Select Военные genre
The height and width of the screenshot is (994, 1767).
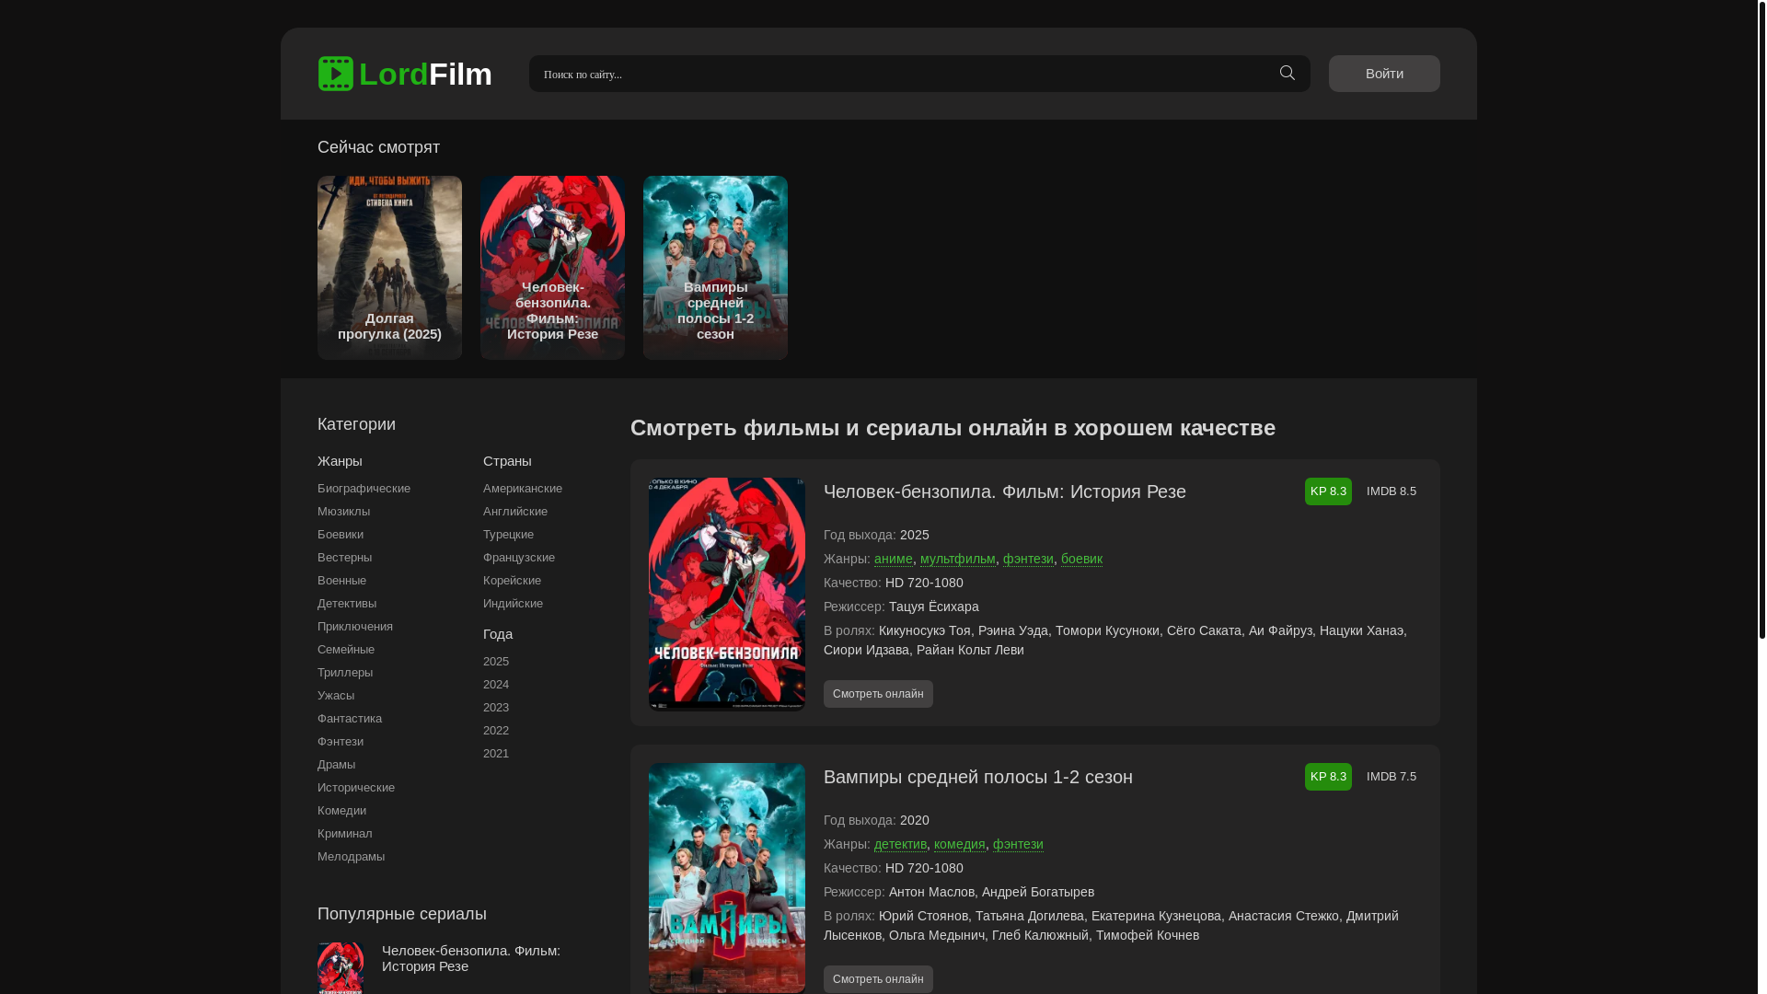pyautogui.click(x=341, y=581)
